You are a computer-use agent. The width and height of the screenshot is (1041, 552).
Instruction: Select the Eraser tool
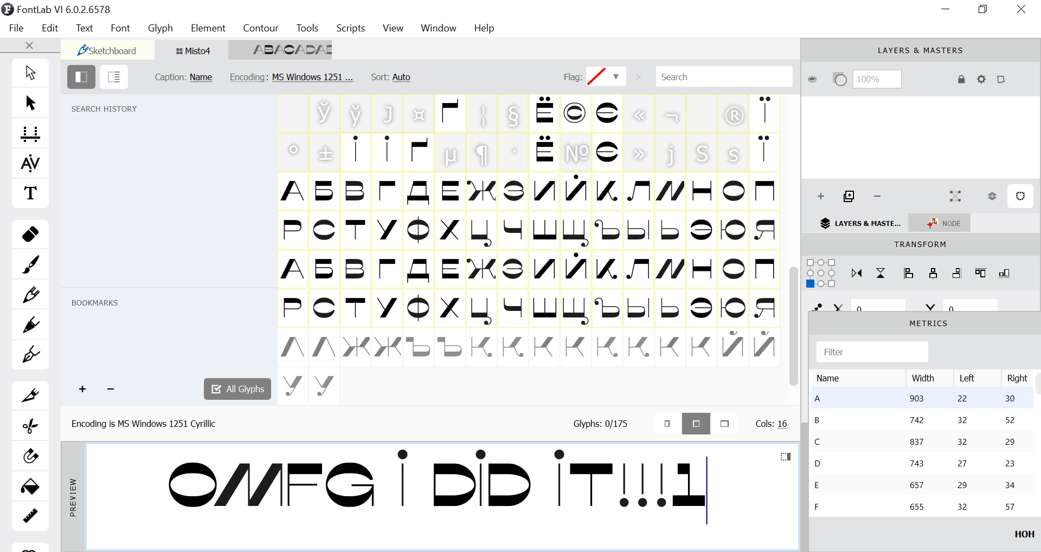[30, 234]
